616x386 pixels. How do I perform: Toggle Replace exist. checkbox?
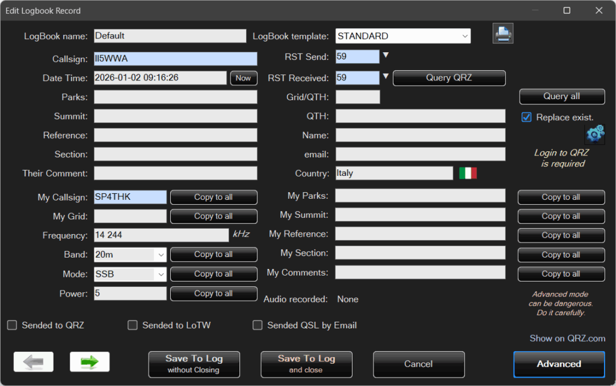coord(526,117)
